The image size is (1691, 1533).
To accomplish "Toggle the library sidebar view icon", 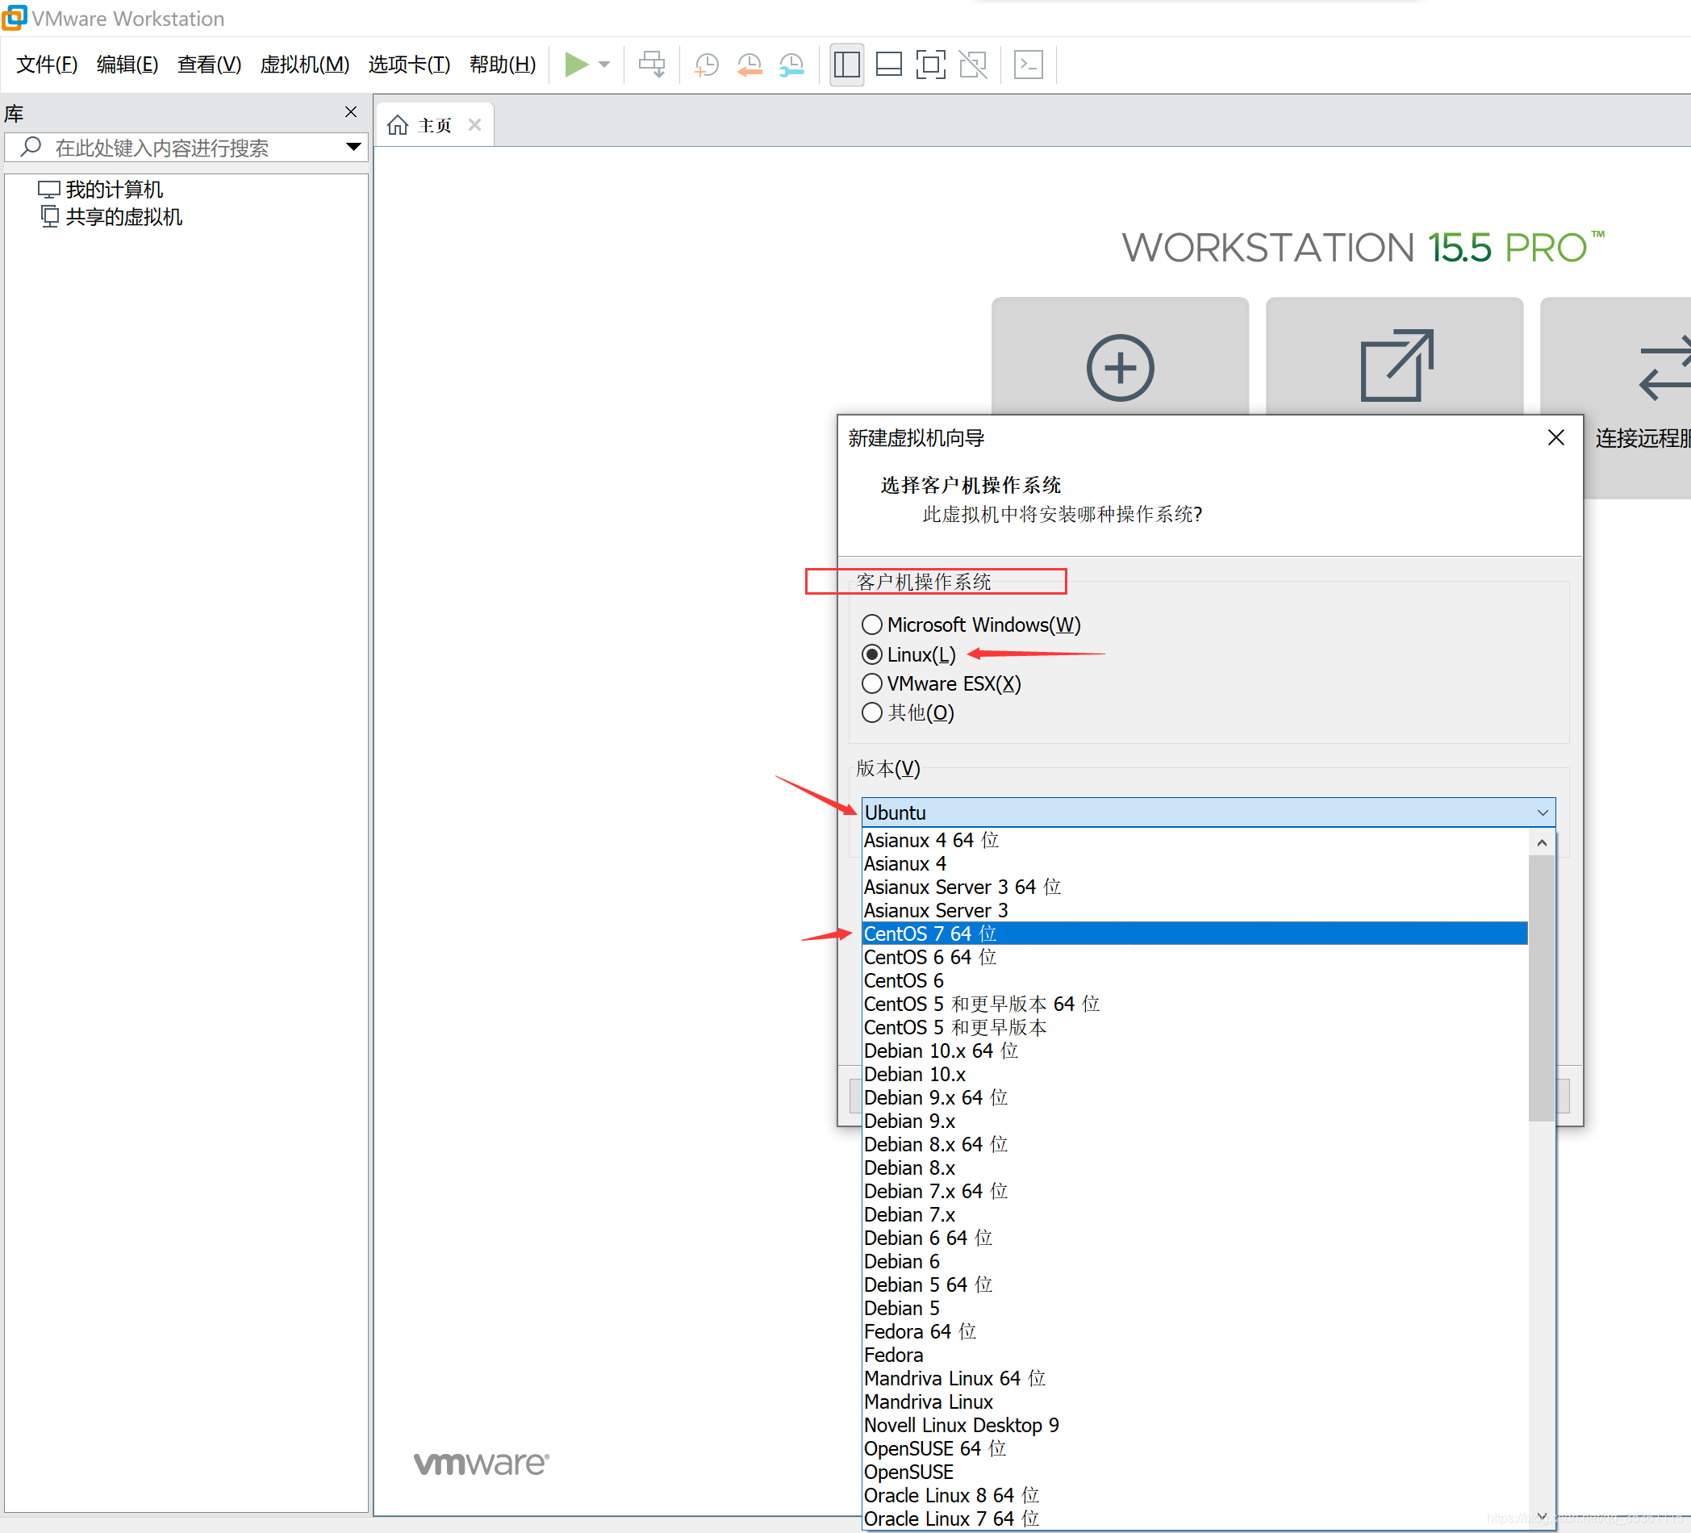I will (x=846, y=65).
